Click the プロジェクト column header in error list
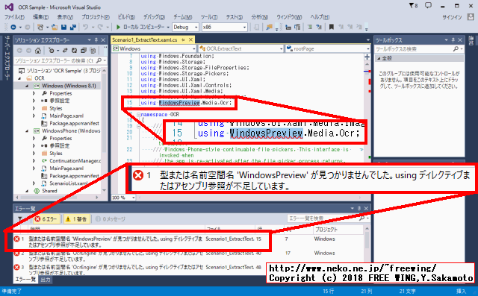The image size is (478, 296). tap(326, 230)
